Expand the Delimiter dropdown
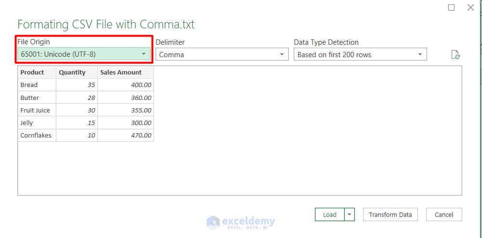Viewport: 482px width, 238px height. tap(222, 55)
